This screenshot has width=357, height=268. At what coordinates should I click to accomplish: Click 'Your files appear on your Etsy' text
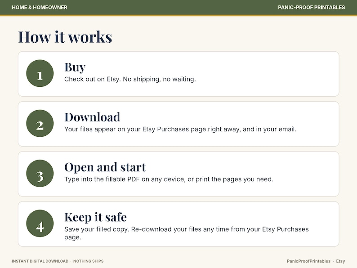tap(180, 130)
